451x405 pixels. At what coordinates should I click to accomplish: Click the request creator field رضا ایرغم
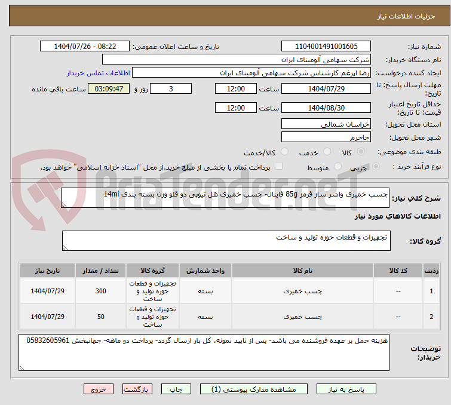point(251,73)
